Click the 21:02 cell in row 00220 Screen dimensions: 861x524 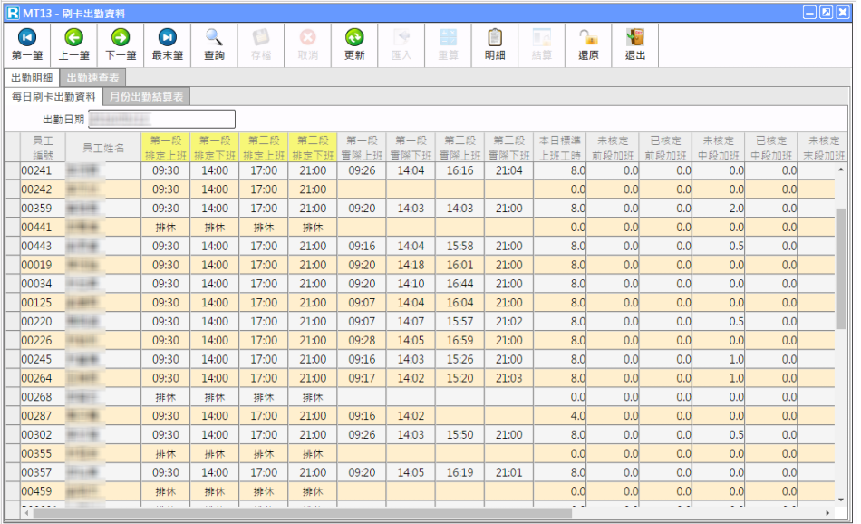point(508,321)
